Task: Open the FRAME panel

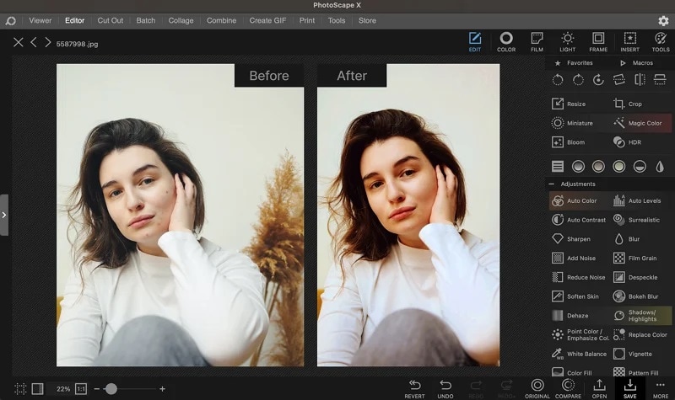Action: coord(598,42)
